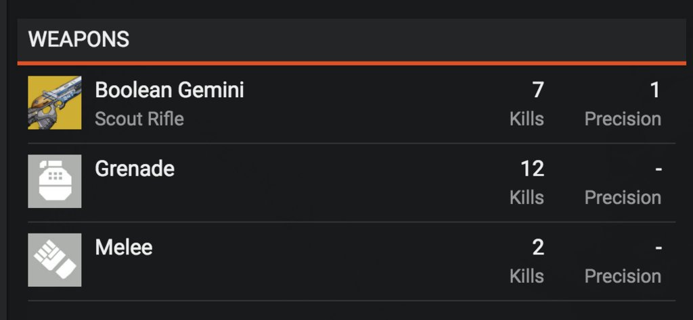Viewport: 693px width, 320px height.
Task: Click the Grenade icon
Action: (54, 181)
